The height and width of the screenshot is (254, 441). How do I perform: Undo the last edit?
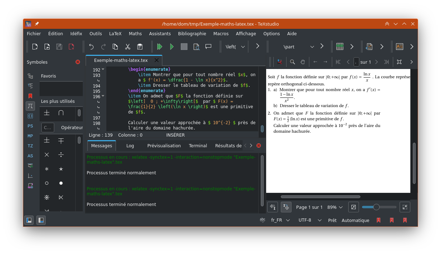91,47
